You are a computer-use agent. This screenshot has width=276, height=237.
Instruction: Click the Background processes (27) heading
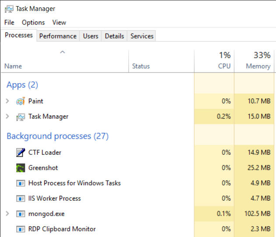(58, 136)
